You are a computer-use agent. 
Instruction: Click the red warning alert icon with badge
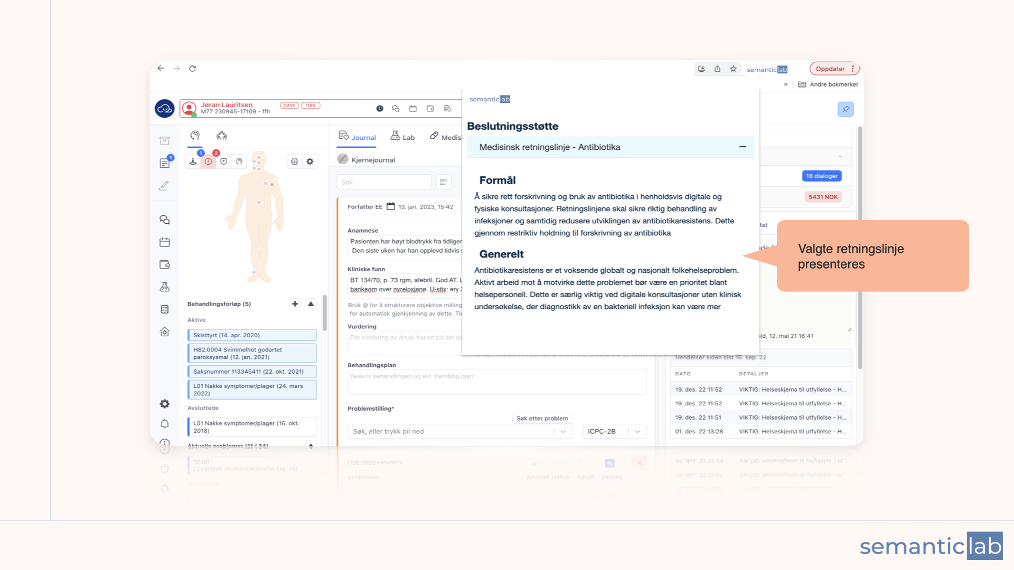point(209,161)
